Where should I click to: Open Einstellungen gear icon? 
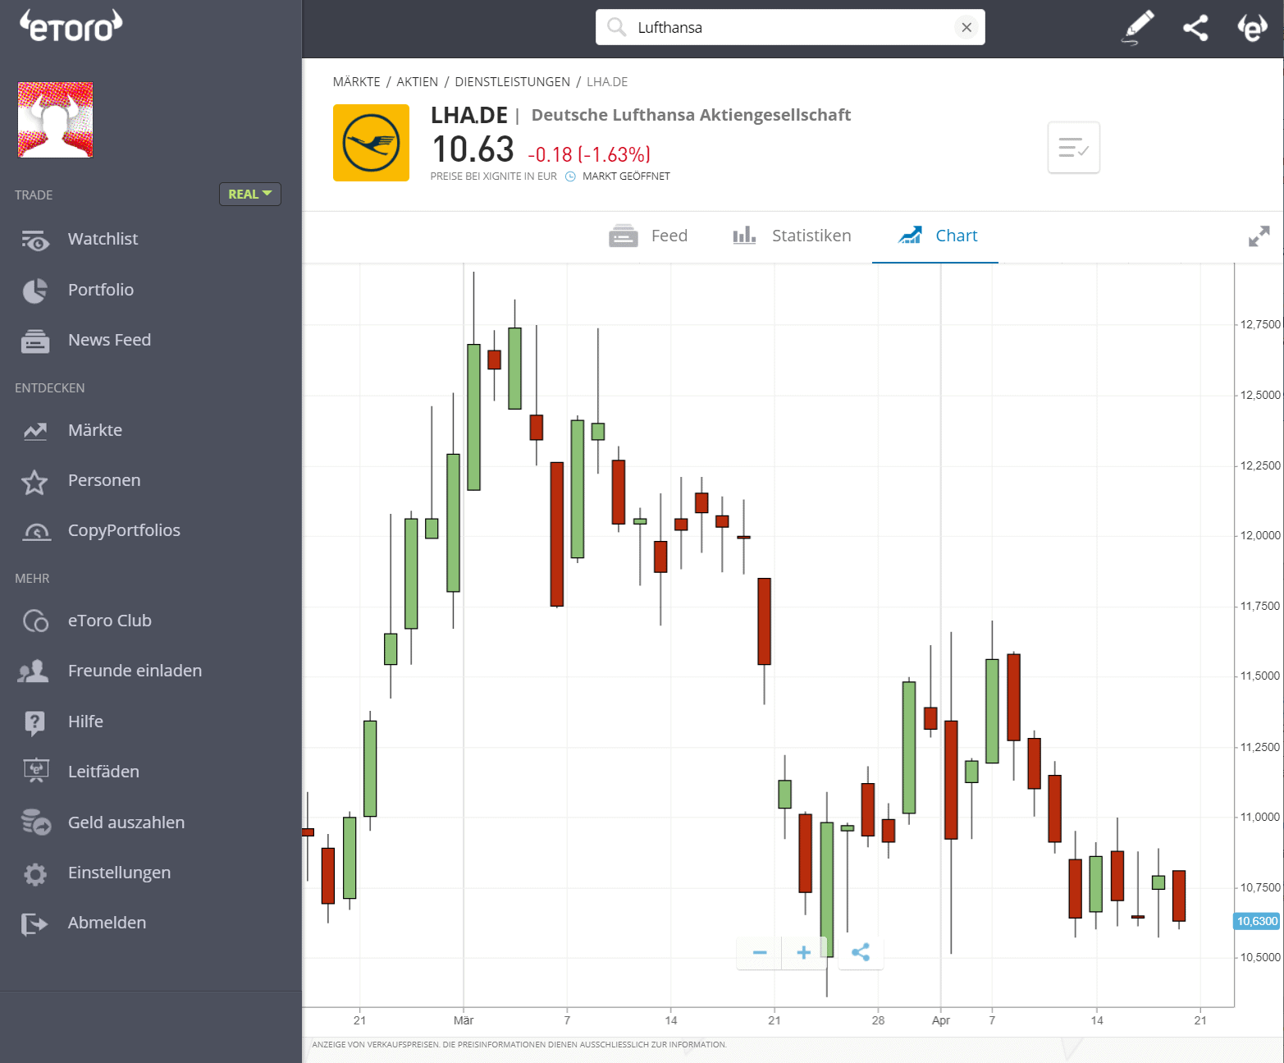pos(35,873)
